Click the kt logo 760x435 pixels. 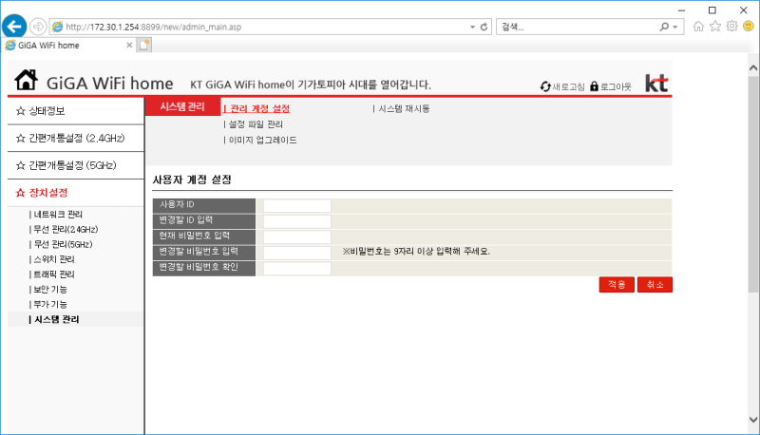[656, 84]
